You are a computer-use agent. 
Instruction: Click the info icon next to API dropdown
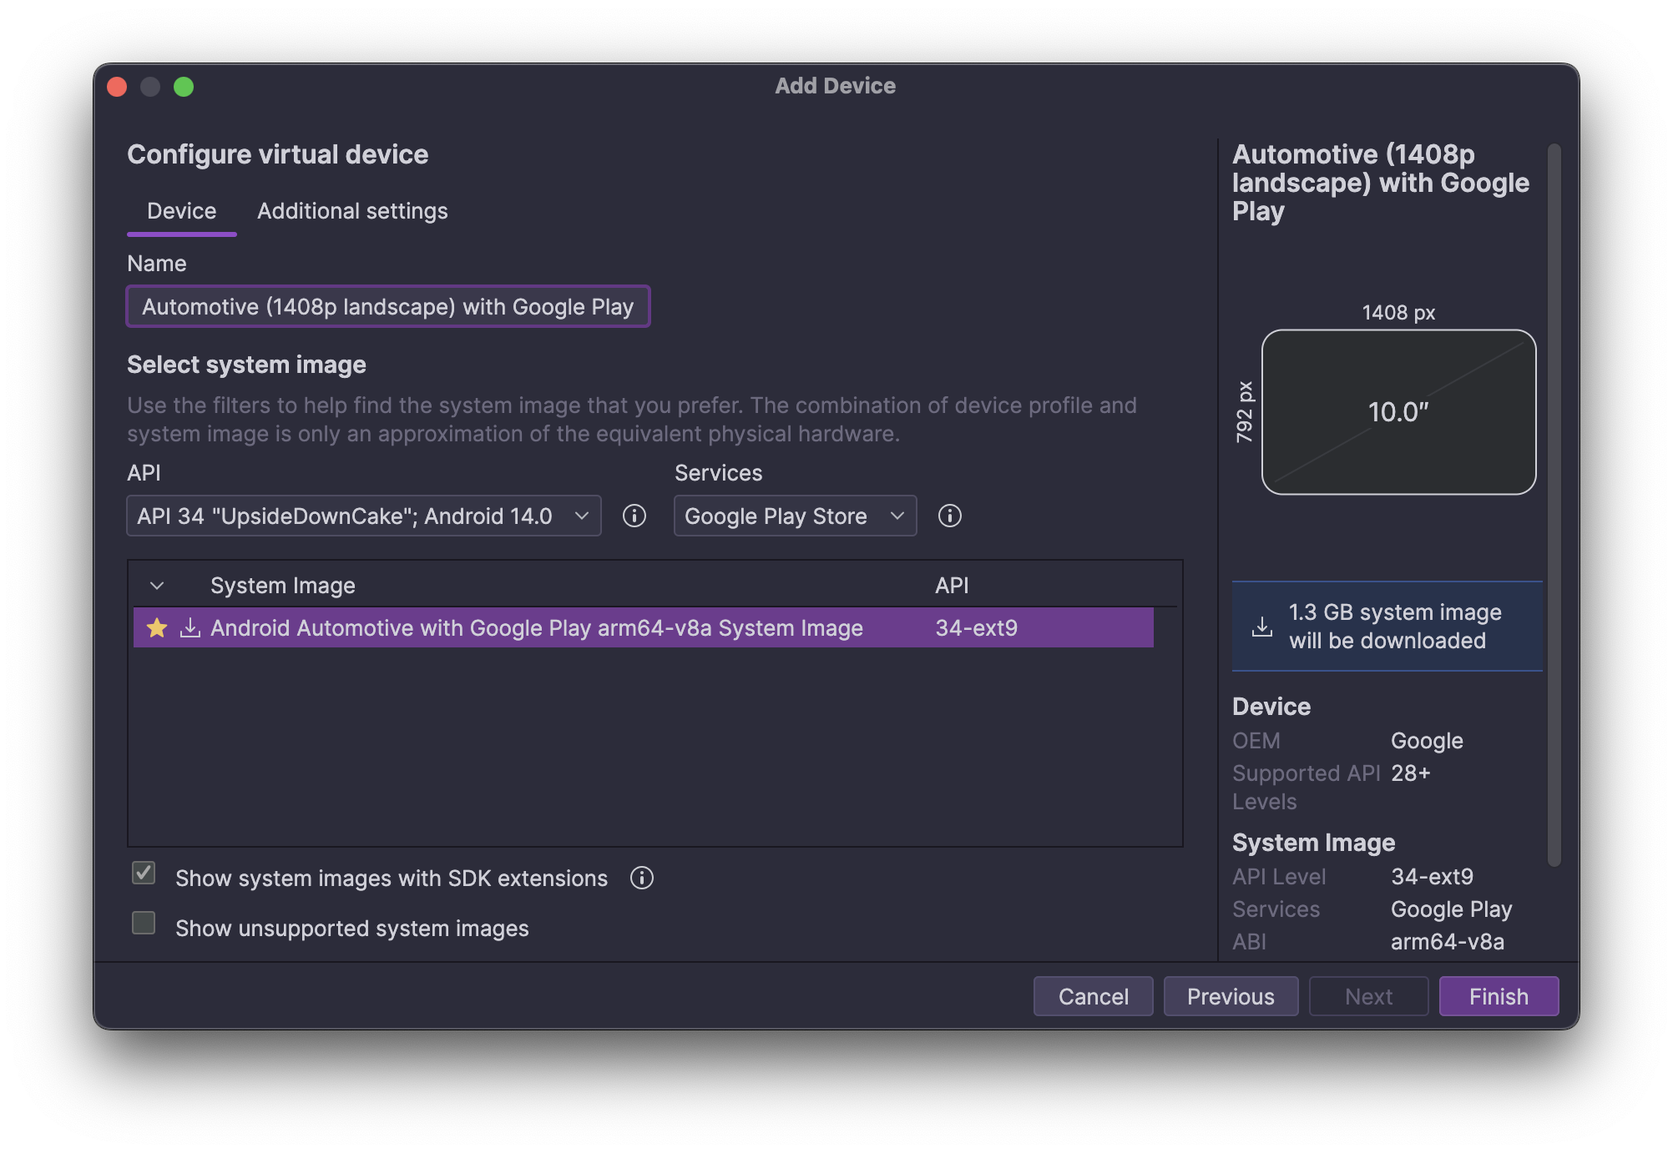[x=634, y=516]
